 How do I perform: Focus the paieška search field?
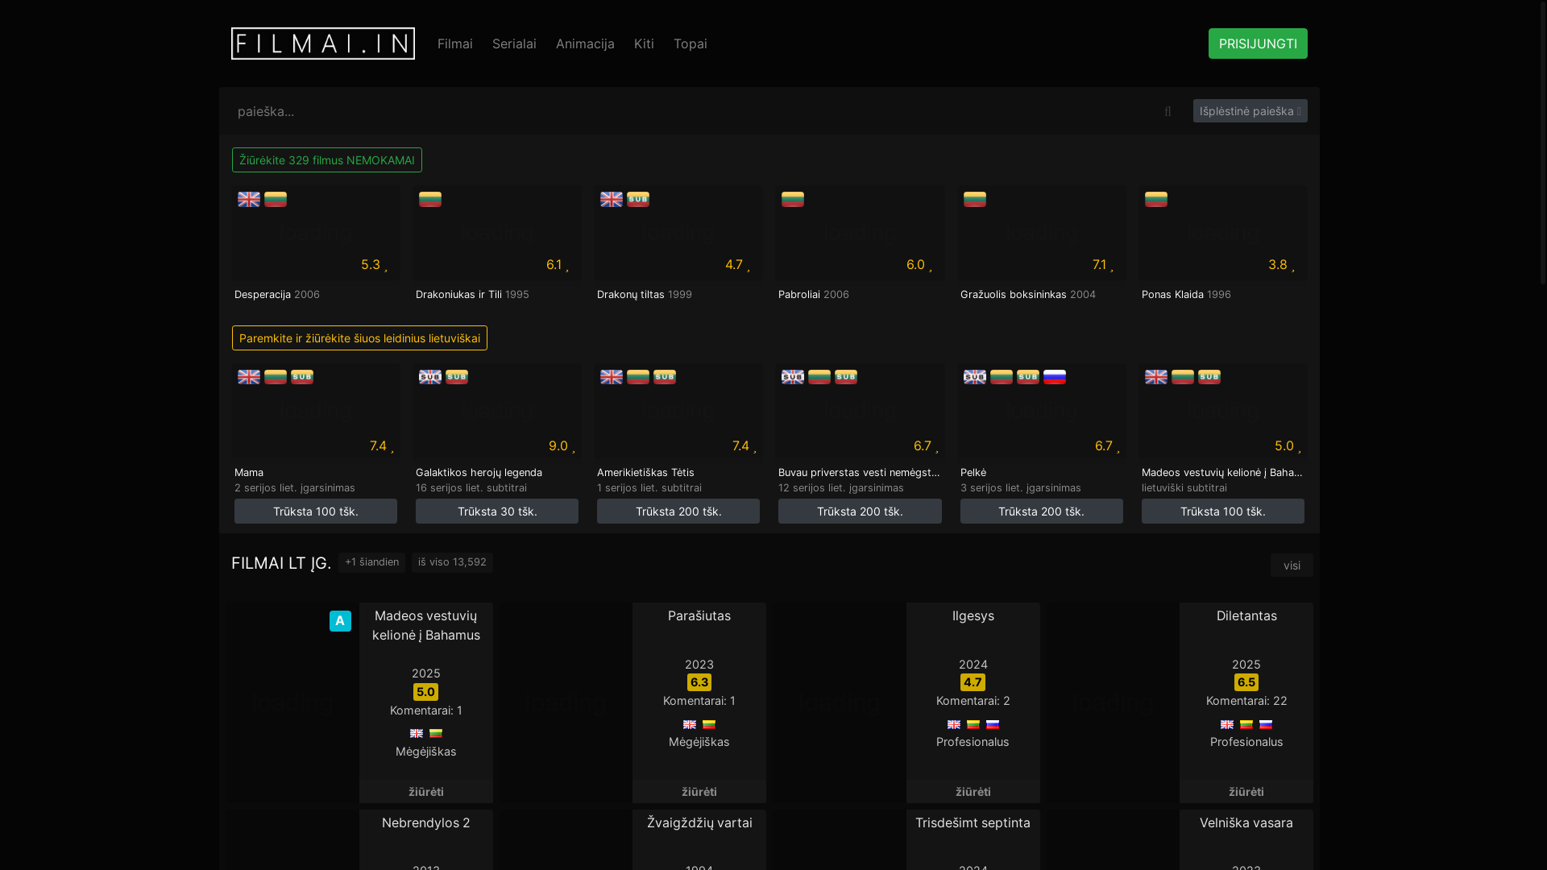pyautogui.click(x=689, y=111)
